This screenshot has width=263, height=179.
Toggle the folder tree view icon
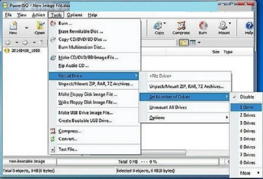(x=183, y=43)
